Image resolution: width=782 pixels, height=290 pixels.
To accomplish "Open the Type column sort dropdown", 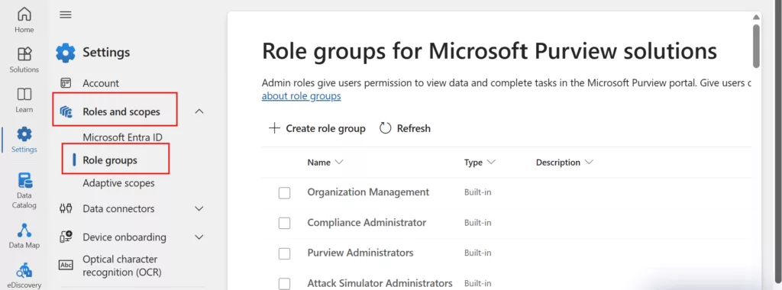I will pyautogui.click(x=491, y=162).
